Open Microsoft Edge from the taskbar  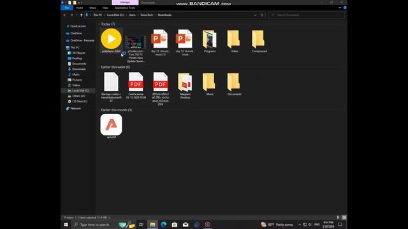coord(163,225)
